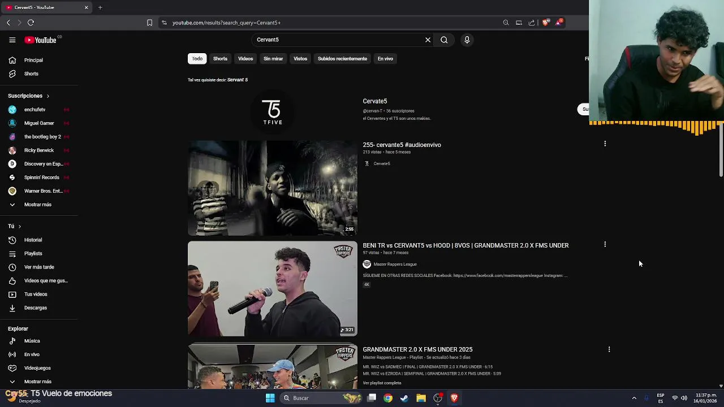The image size is (724, 407).
Task: Open the Cervate5 channel result name
Action: [374, 101]
